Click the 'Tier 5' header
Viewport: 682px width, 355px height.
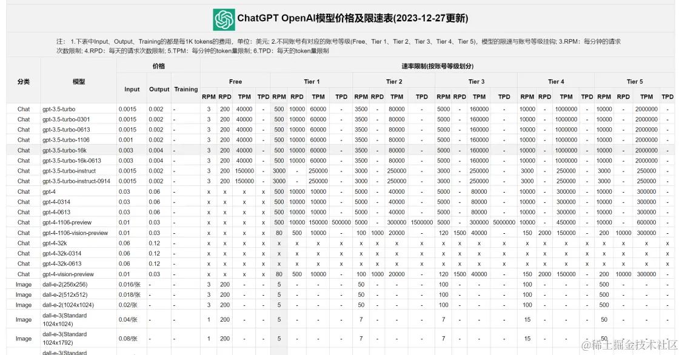point(635,82)
